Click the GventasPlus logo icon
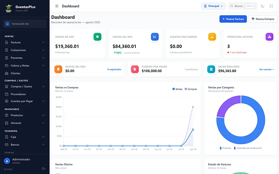 click(8, 8)
